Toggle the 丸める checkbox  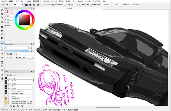[65, 5]
